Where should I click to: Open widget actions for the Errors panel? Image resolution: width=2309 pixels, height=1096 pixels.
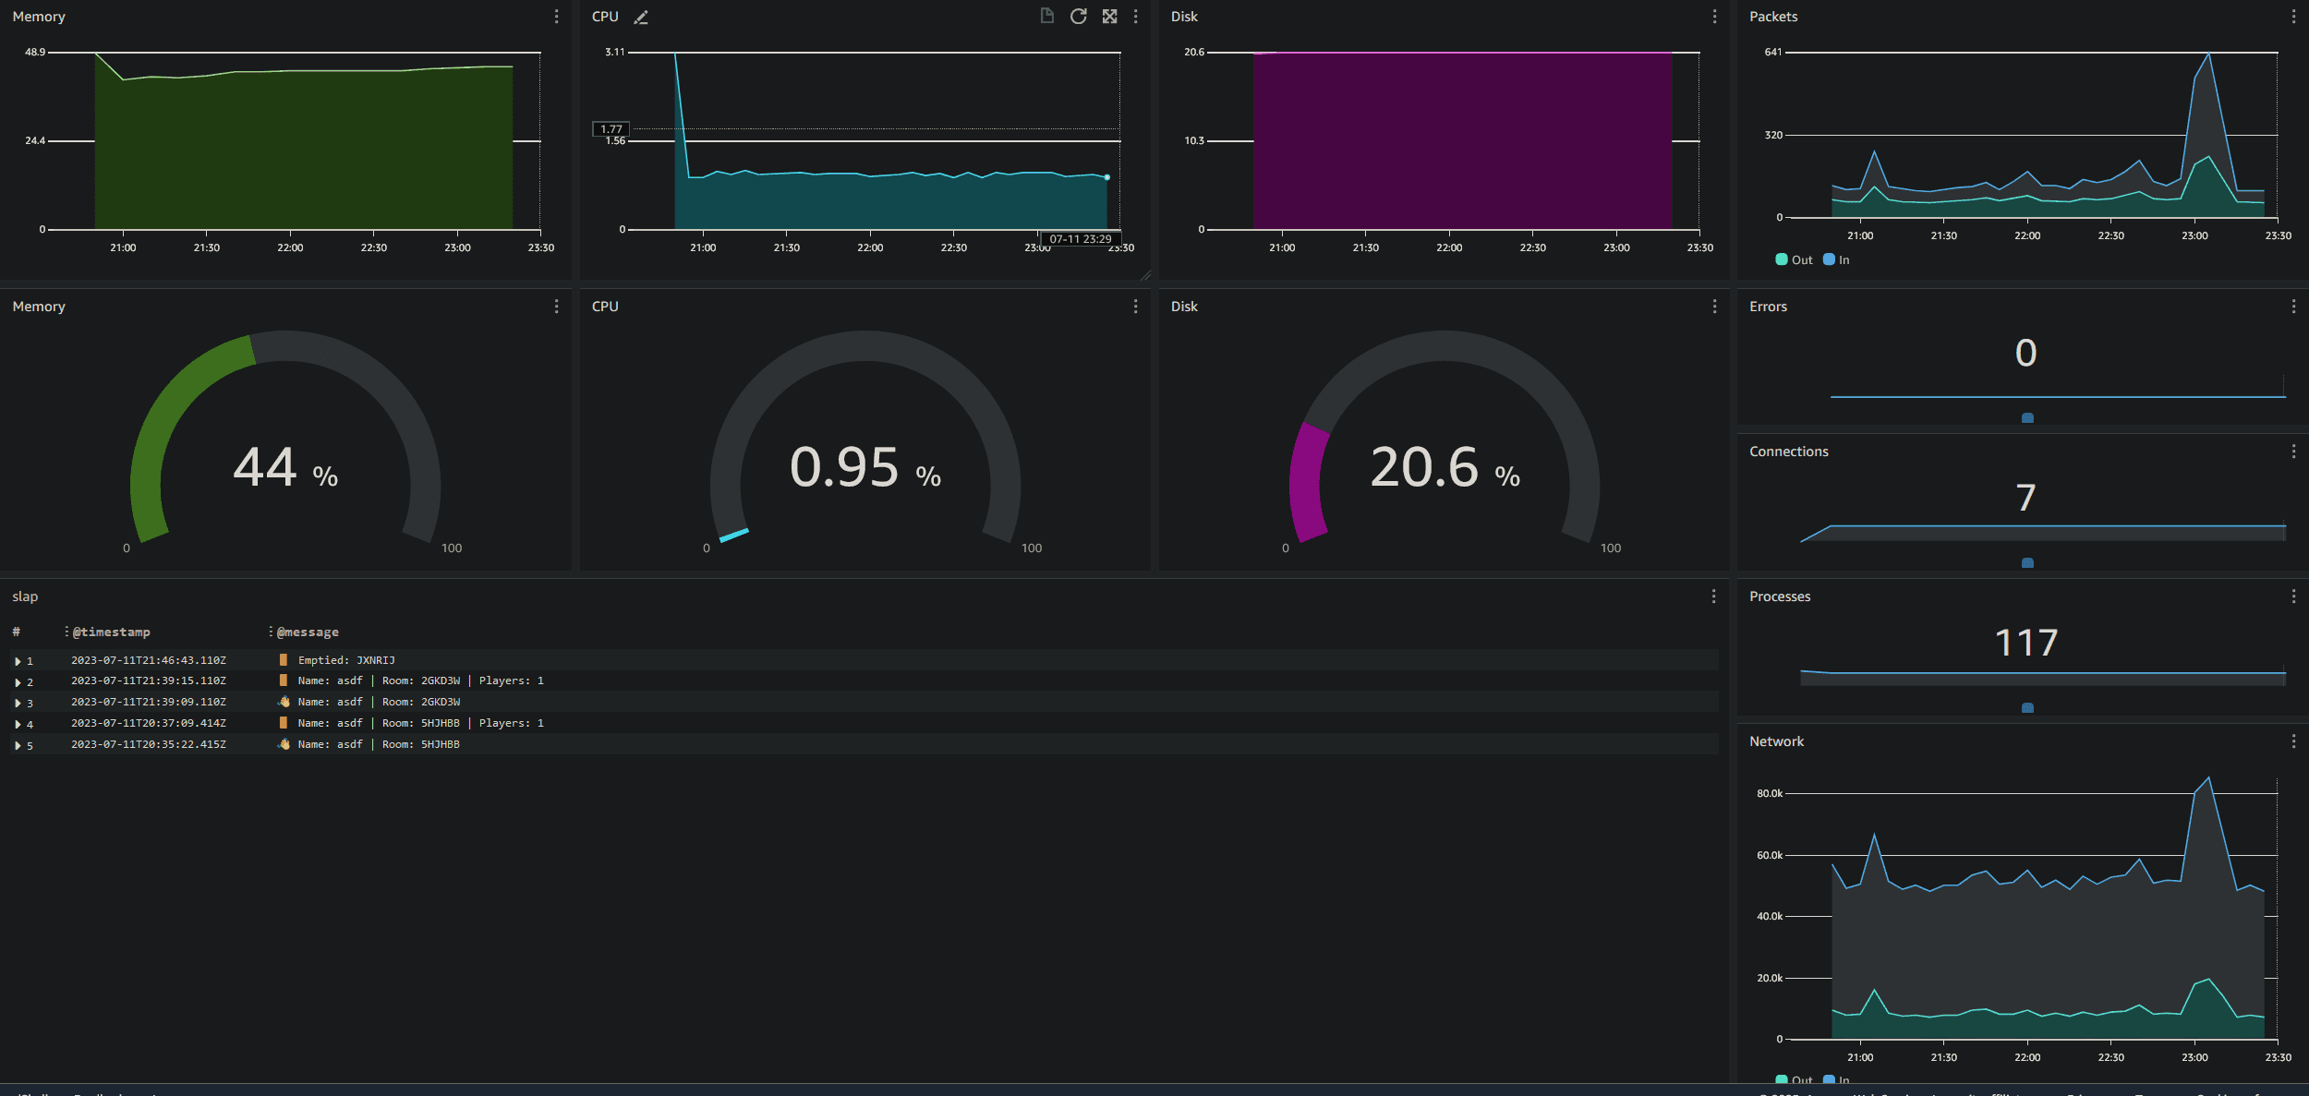coord(2293,307)
